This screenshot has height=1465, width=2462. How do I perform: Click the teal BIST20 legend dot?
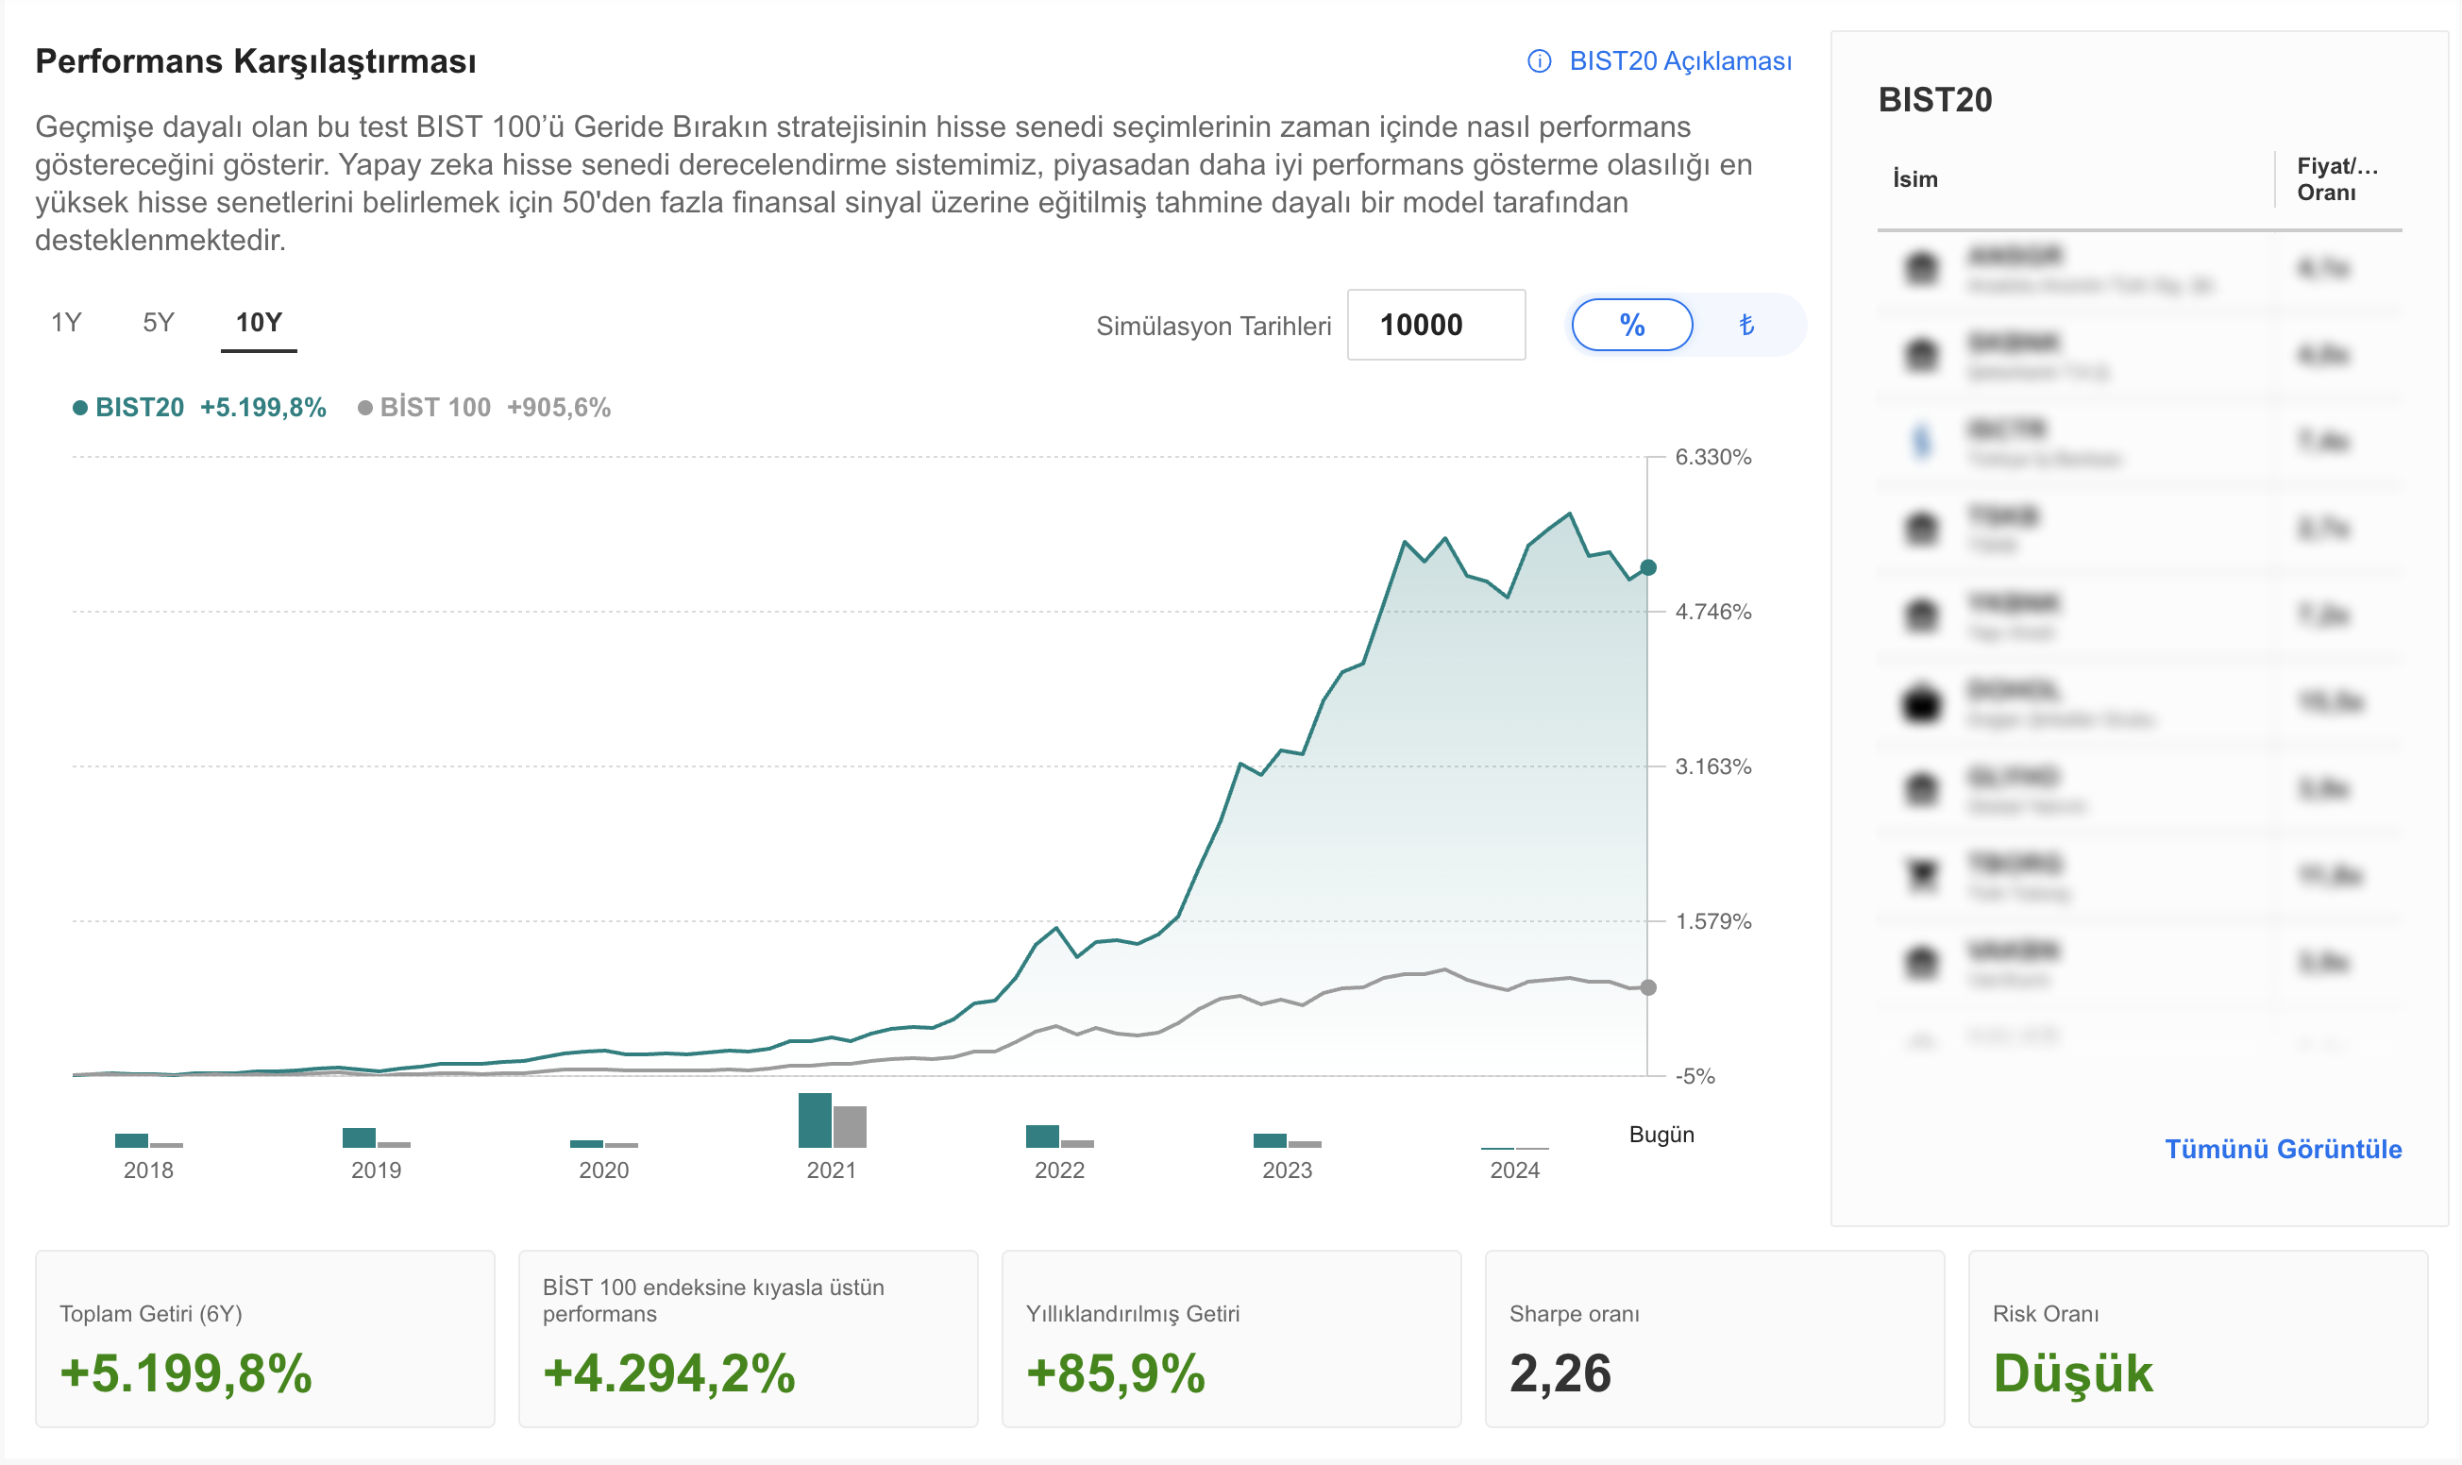[80, 408]
